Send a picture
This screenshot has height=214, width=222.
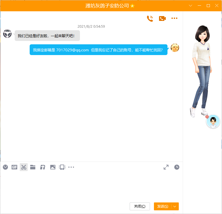[53, 167]
